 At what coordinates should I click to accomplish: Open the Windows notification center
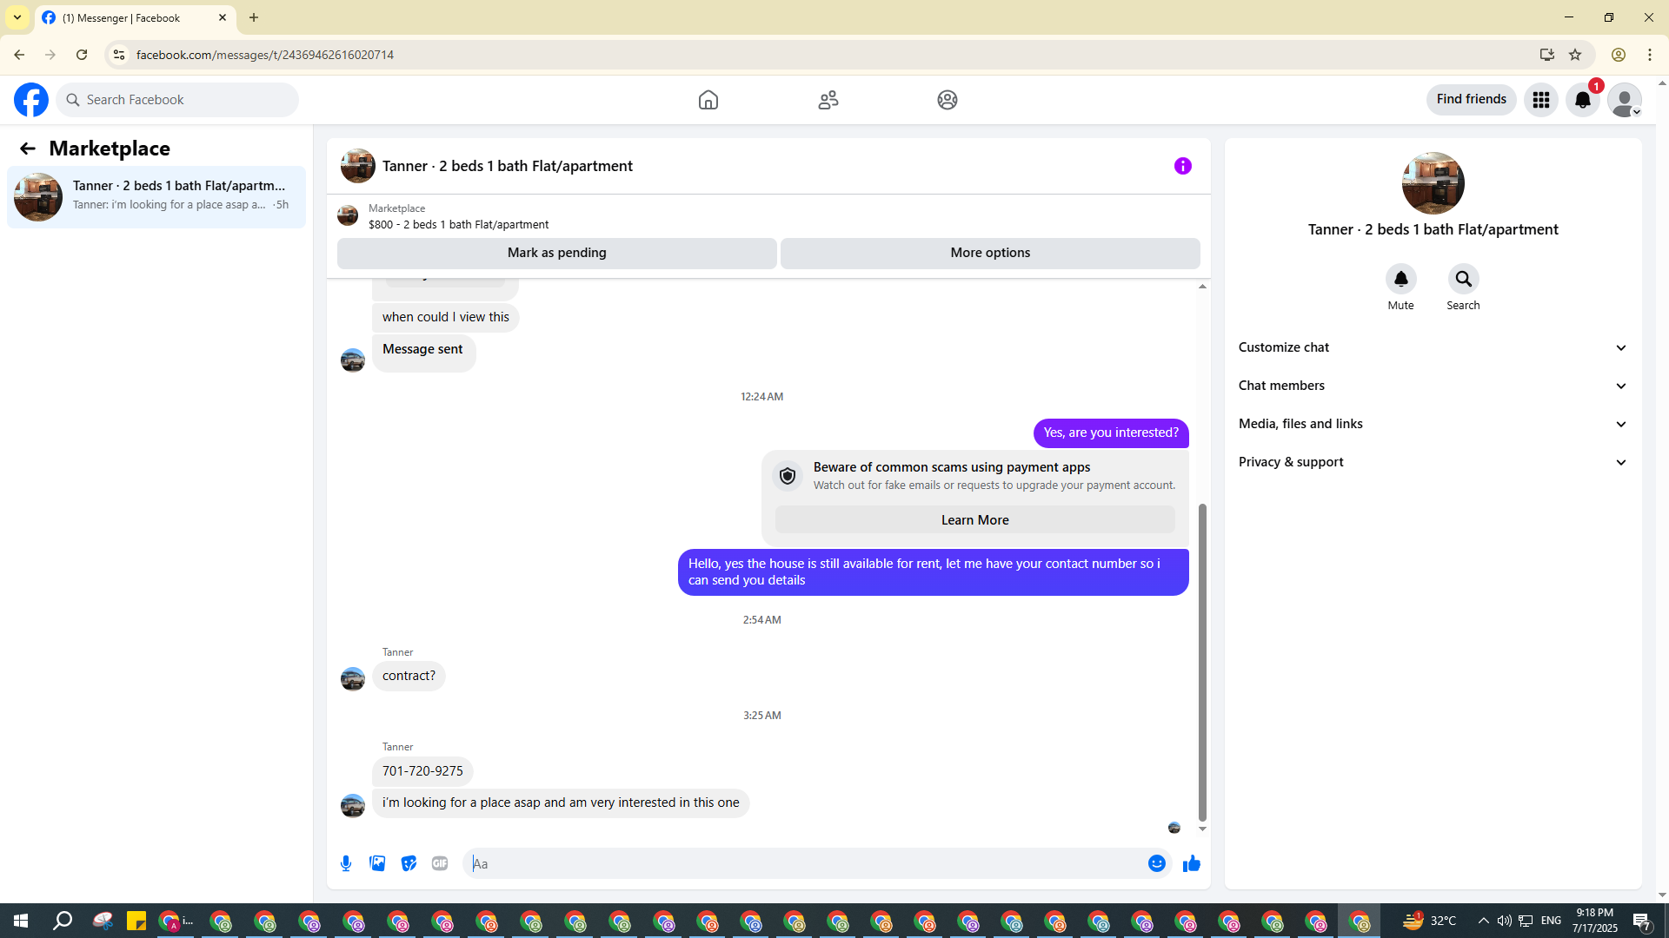(x=1642, y=921)
